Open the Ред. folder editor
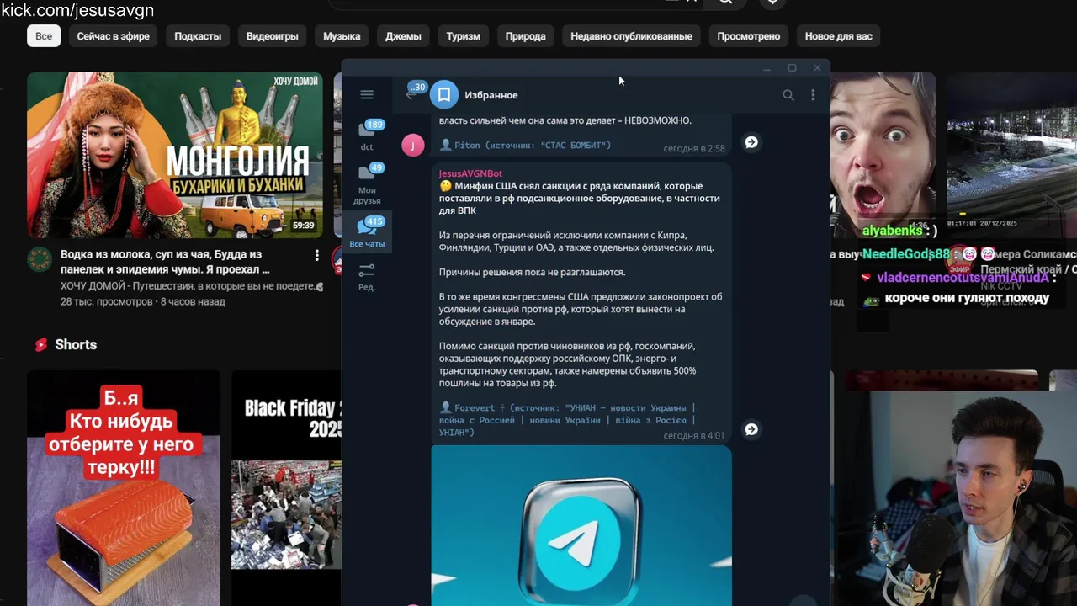Image resolution: width=1077 pixels, height=606 pixels. [x=367, y=277]
